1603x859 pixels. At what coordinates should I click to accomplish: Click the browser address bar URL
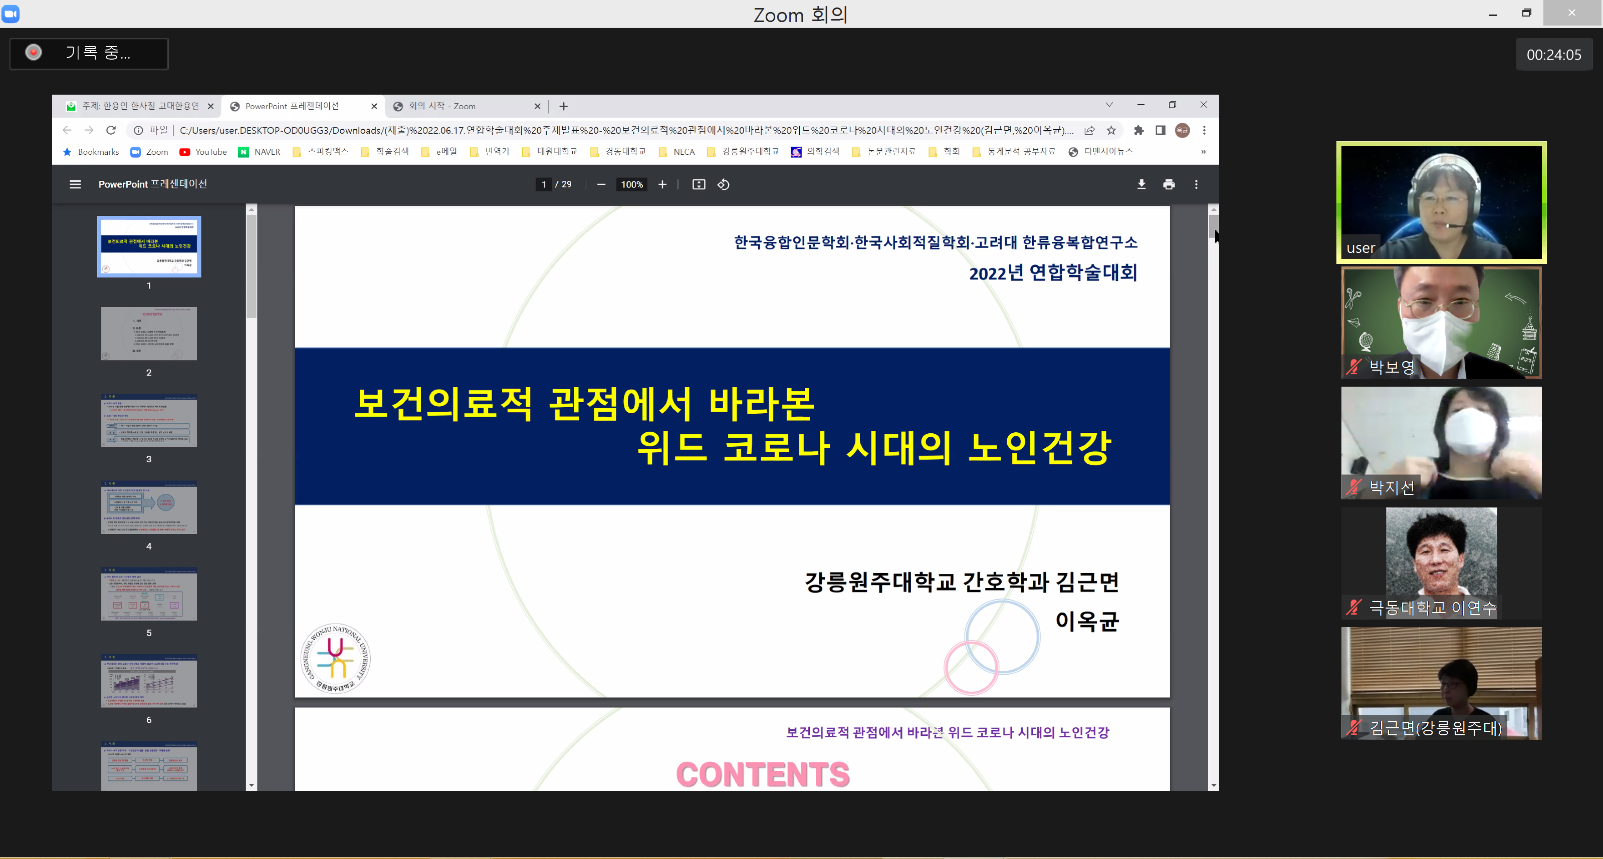[626, 130]
